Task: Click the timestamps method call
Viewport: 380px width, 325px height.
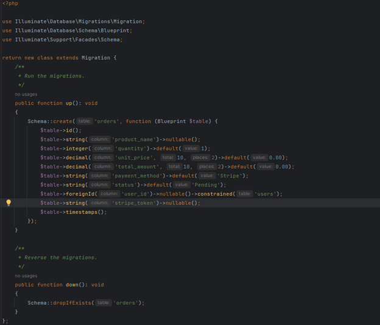Action: coord(83,212)
